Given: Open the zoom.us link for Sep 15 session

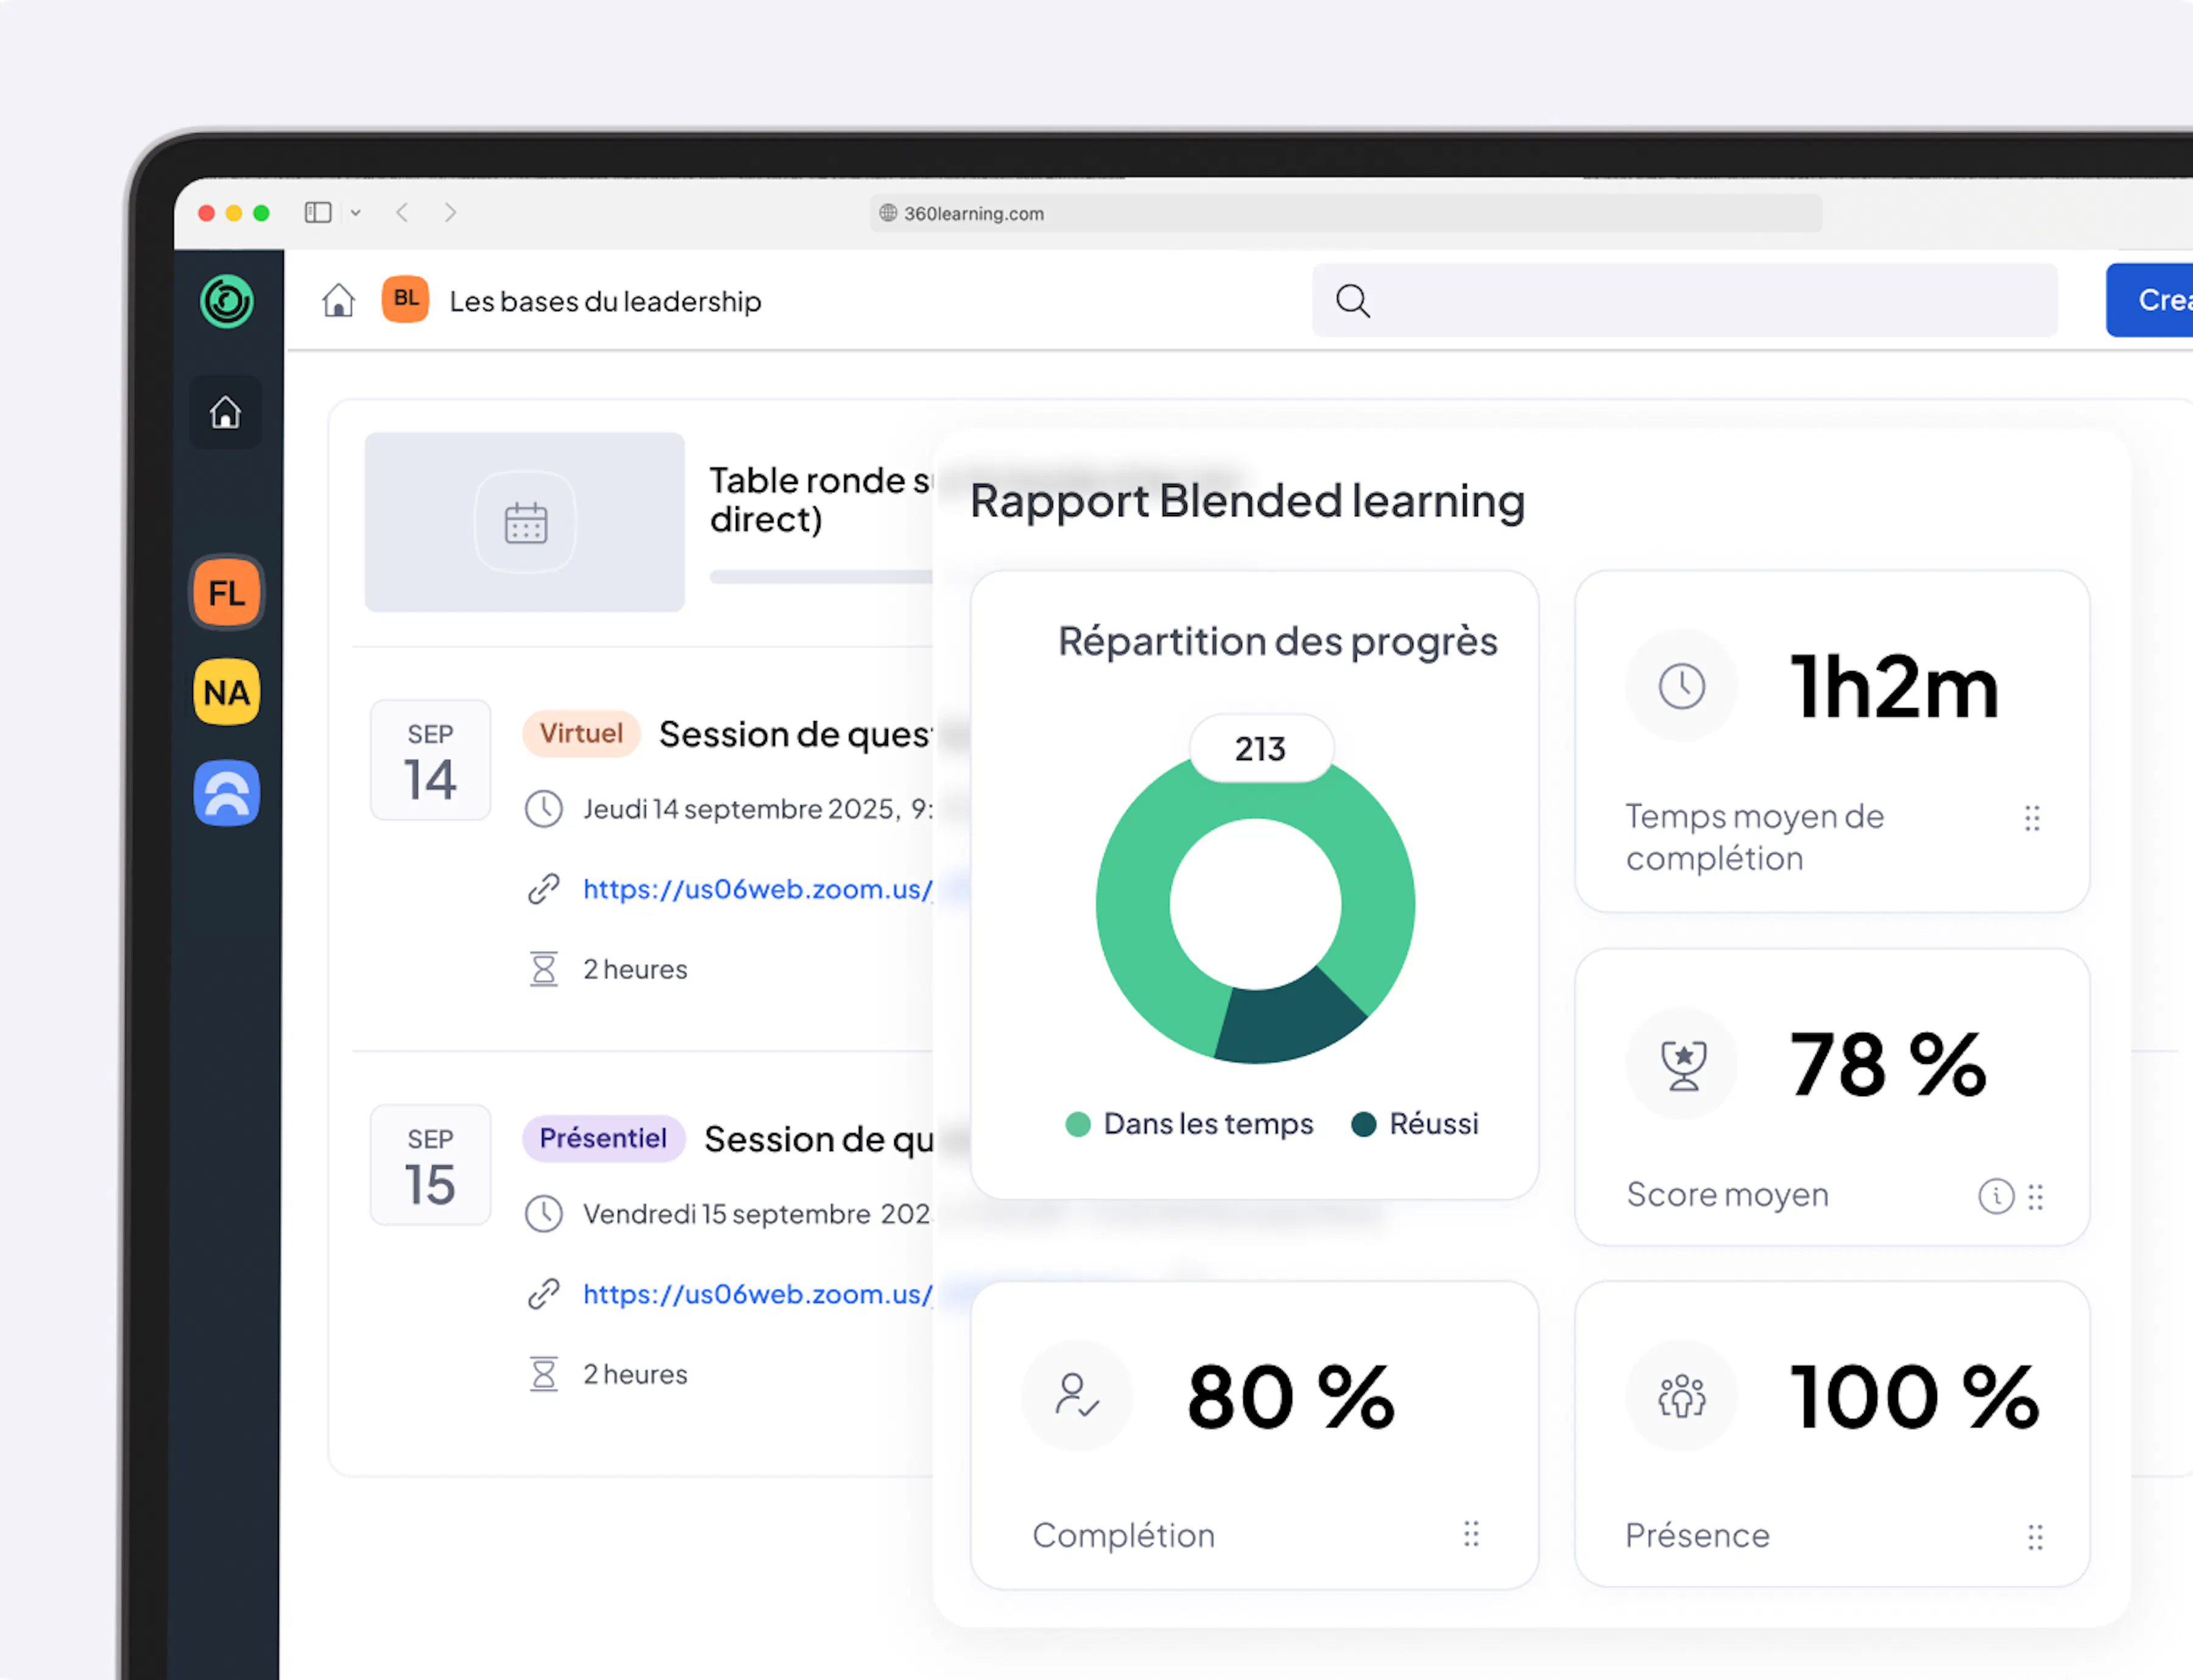Looking at the screenshot, I should (757, 1294).
